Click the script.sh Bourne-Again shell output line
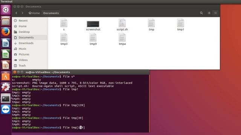 63,86
